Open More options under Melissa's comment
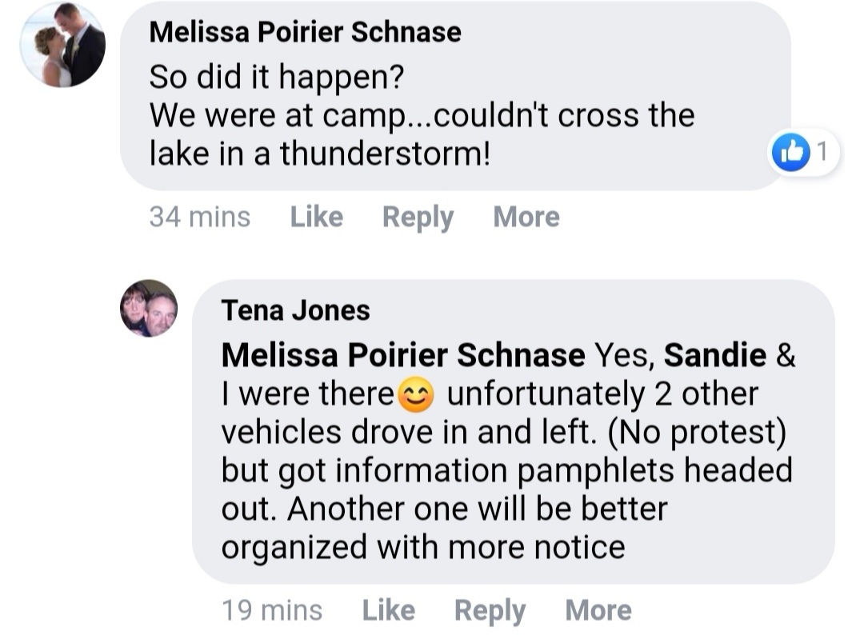The height and width of the screenshot is (635, 864). [x=526, y=217]
